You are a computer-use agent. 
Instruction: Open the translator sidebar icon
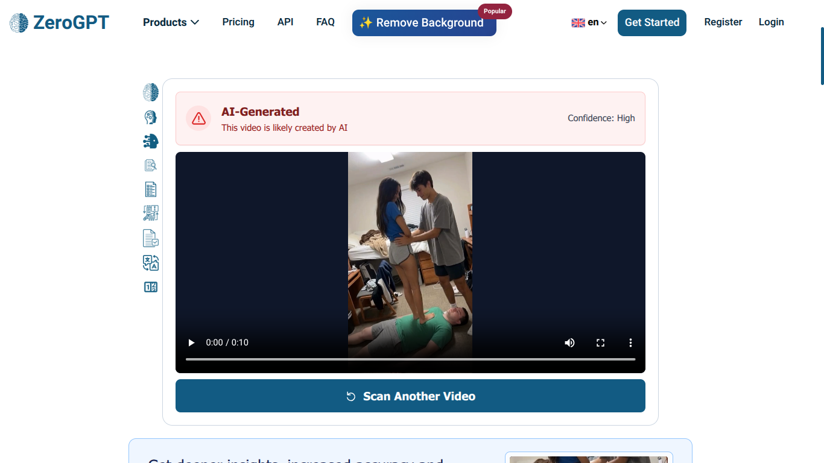coord(151,263)
